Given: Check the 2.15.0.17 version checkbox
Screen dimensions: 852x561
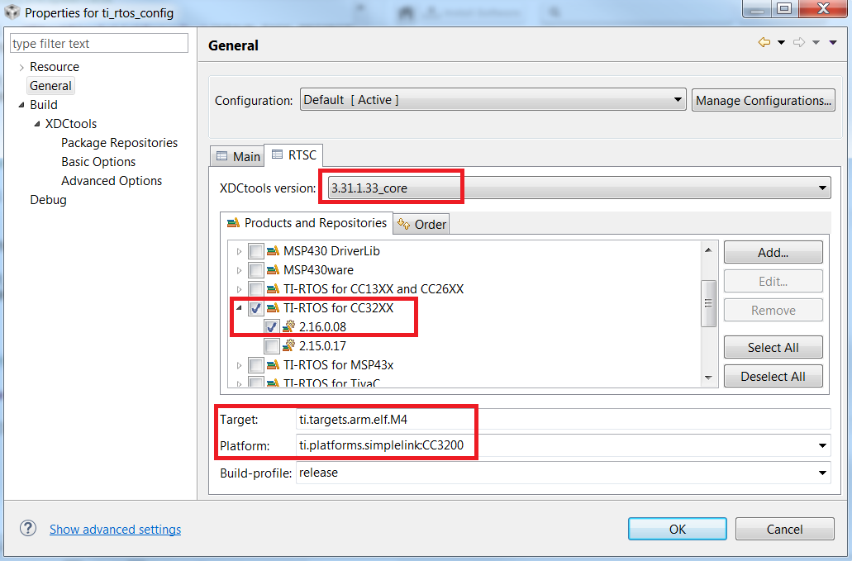Looking at the screenshot, I should click(272, 346).
